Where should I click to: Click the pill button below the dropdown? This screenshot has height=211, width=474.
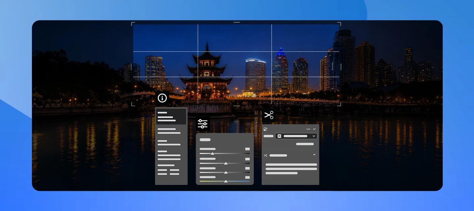point(305,144)
